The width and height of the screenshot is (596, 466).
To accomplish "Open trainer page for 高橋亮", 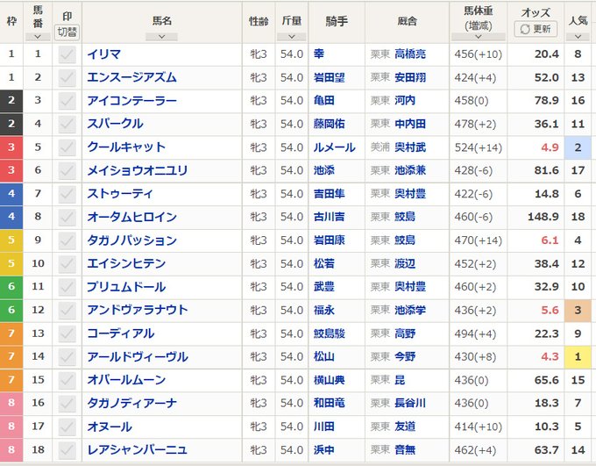I will 410,54.
